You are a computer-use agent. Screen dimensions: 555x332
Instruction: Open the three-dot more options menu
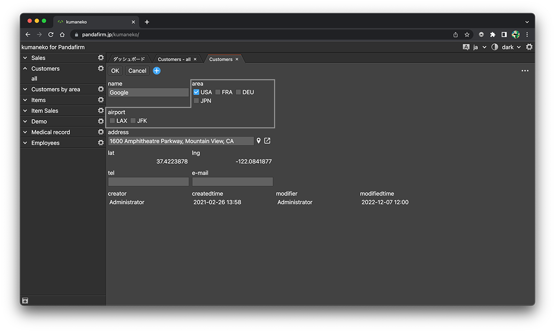(x=525, y=71)
